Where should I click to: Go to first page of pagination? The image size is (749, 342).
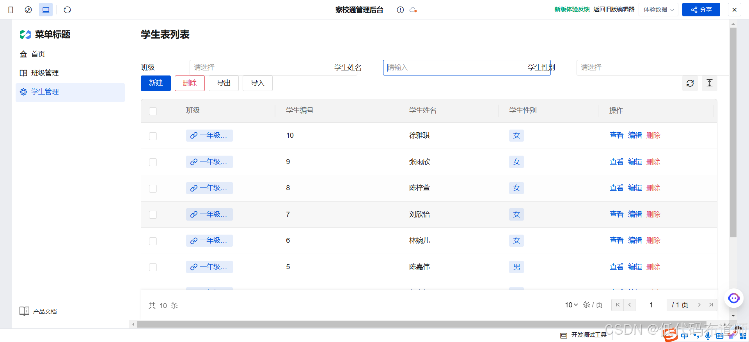tap(618, 305)
